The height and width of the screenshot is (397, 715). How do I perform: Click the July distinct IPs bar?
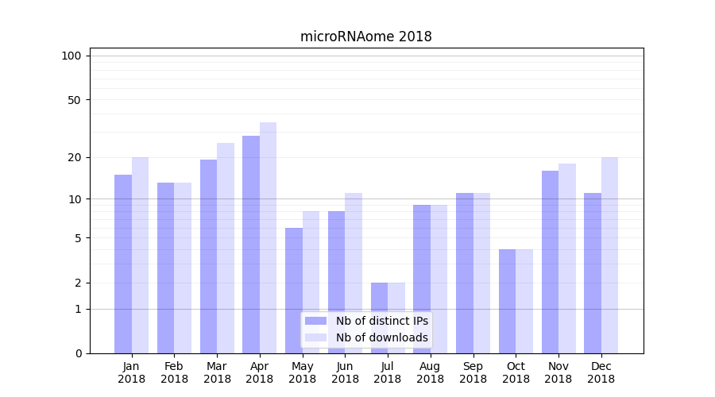pos(379,318)
